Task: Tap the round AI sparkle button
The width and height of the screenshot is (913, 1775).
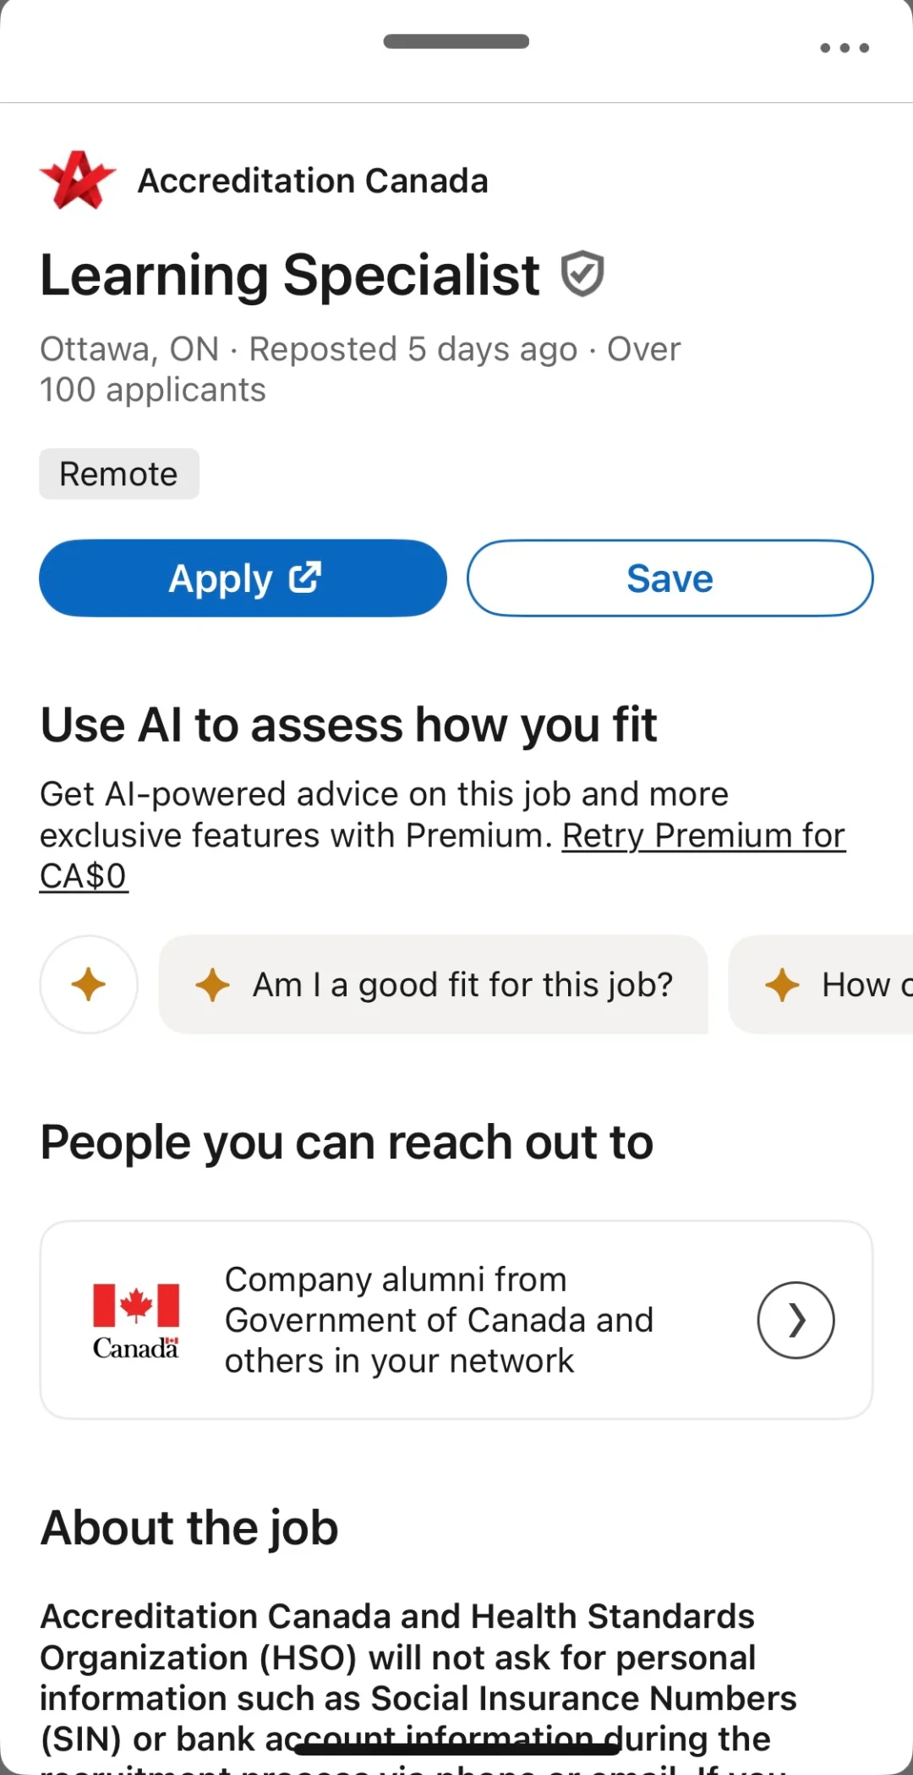Action: (x=89, y=984)
